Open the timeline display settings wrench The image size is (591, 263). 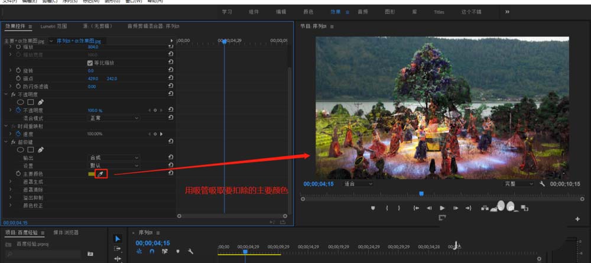pos(191,251)
